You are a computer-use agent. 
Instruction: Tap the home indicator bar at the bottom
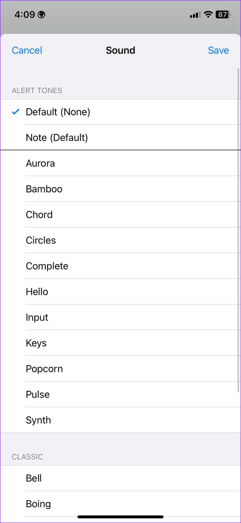120,517
